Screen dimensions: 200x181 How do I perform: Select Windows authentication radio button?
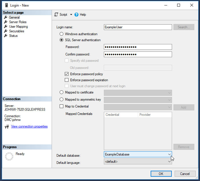(61, 34)
